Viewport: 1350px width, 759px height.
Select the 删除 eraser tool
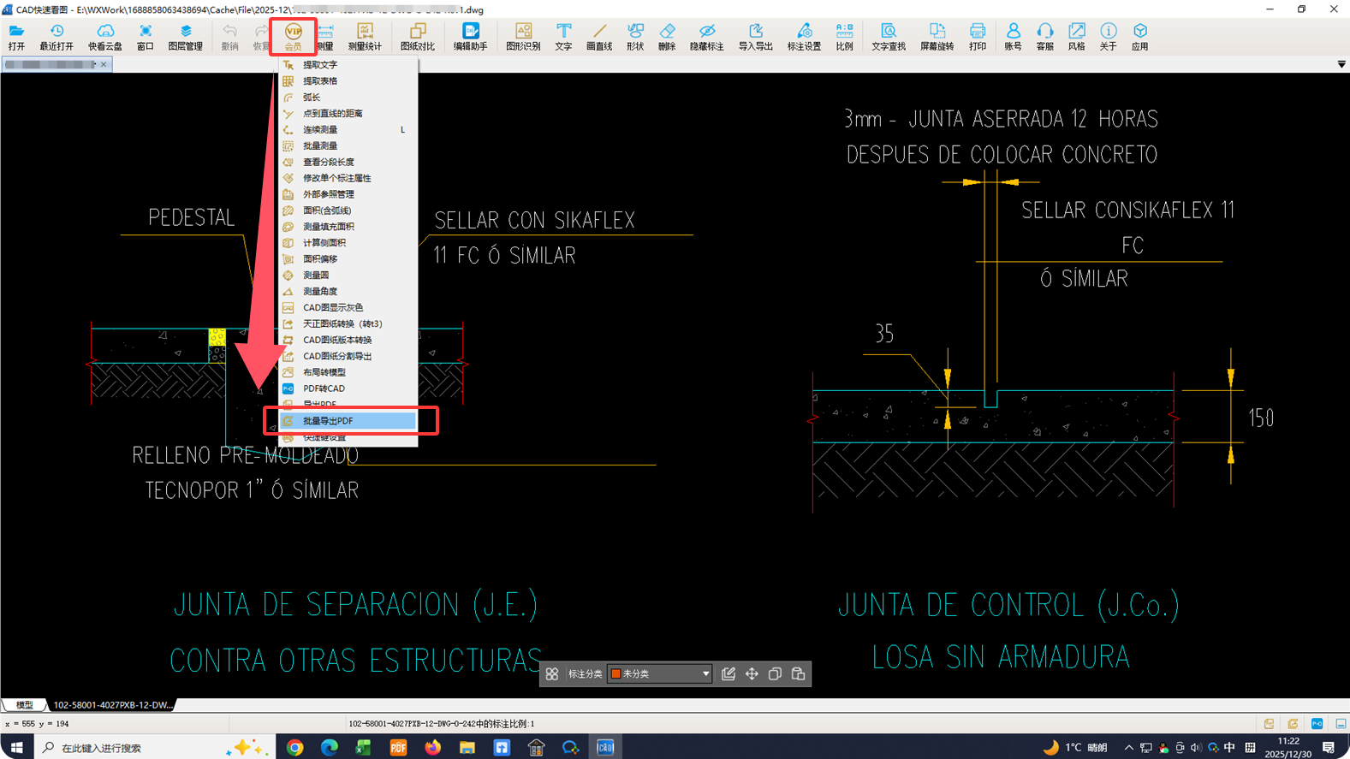coord(667,36)
